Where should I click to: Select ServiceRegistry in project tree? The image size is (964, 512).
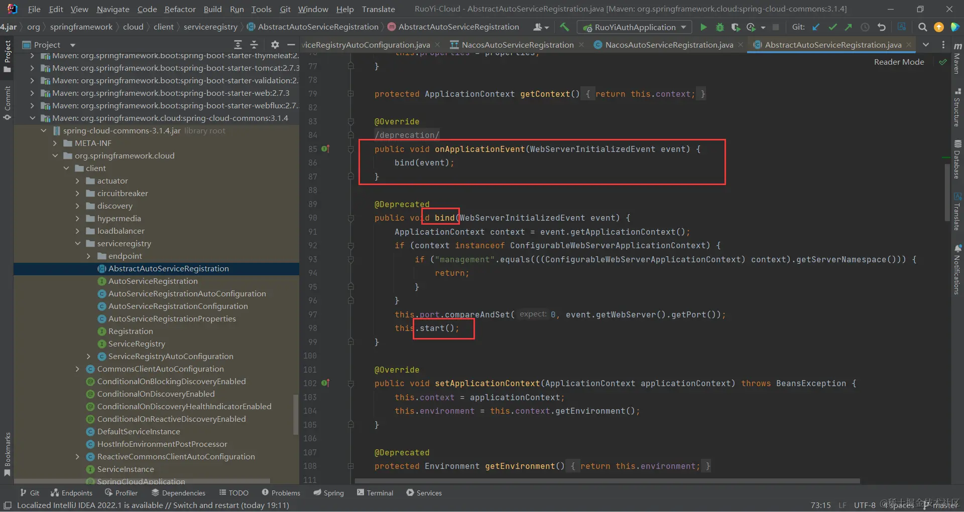[x=137, y=344]
